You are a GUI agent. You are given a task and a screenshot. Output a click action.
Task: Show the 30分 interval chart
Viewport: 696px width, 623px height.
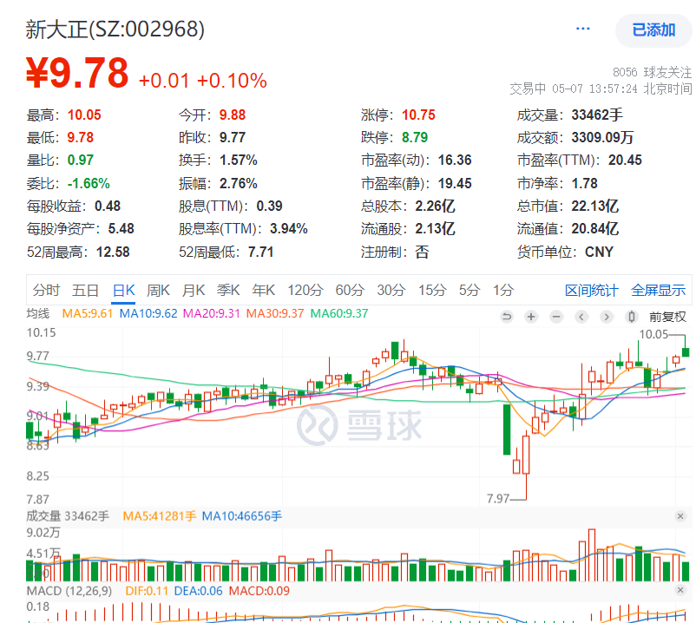point(391,290)
